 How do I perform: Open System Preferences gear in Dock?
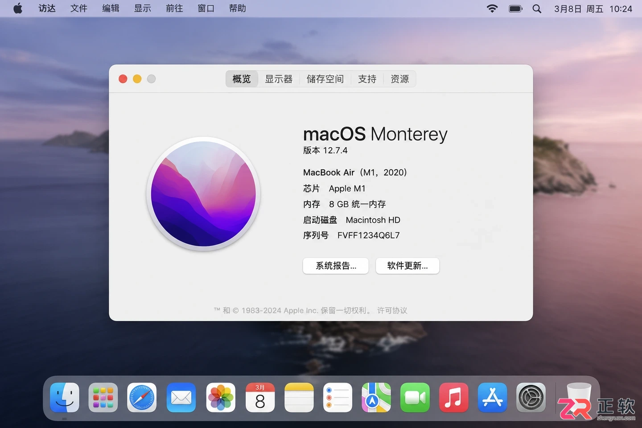coord(531,397)
